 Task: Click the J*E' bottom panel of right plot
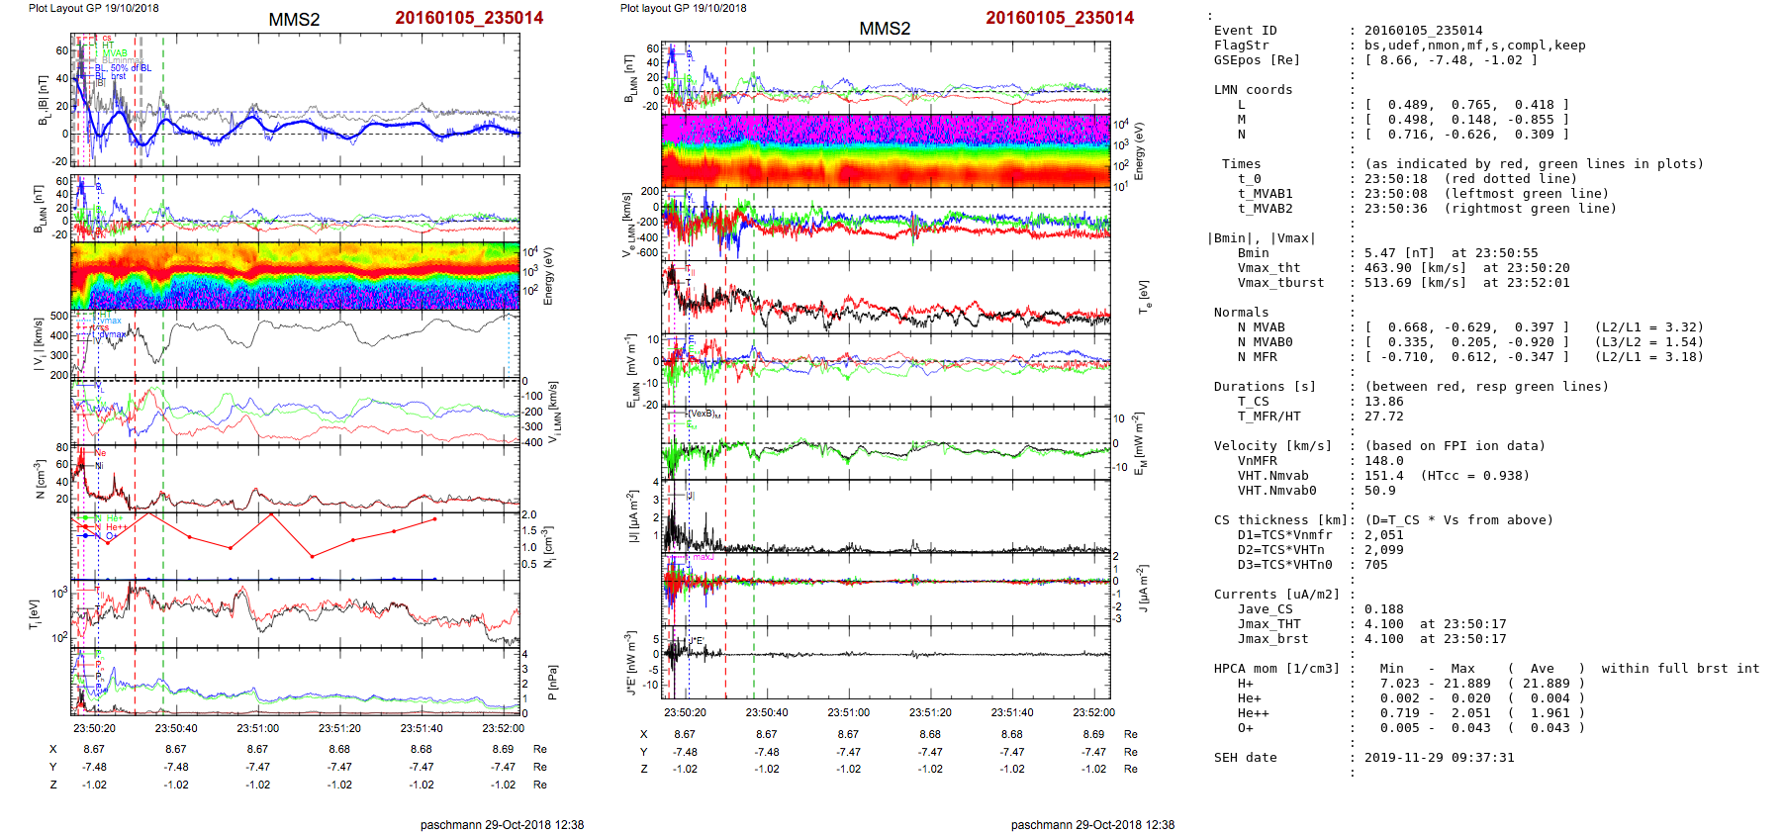(886, 663)
